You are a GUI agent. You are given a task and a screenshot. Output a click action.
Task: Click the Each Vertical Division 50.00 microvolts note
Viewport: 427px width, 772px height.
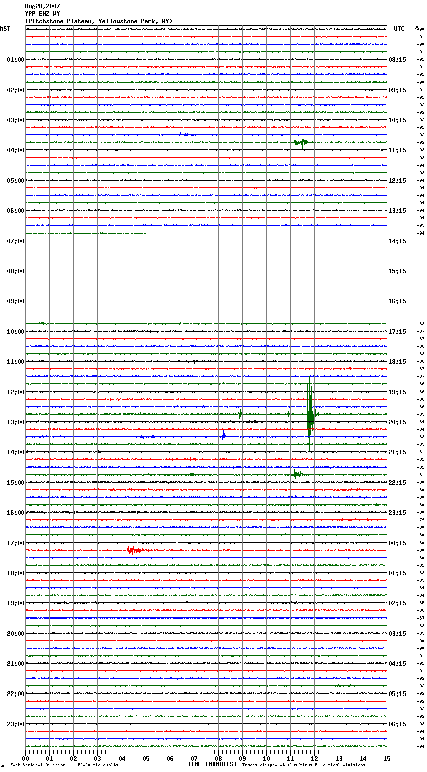(64, 765)
